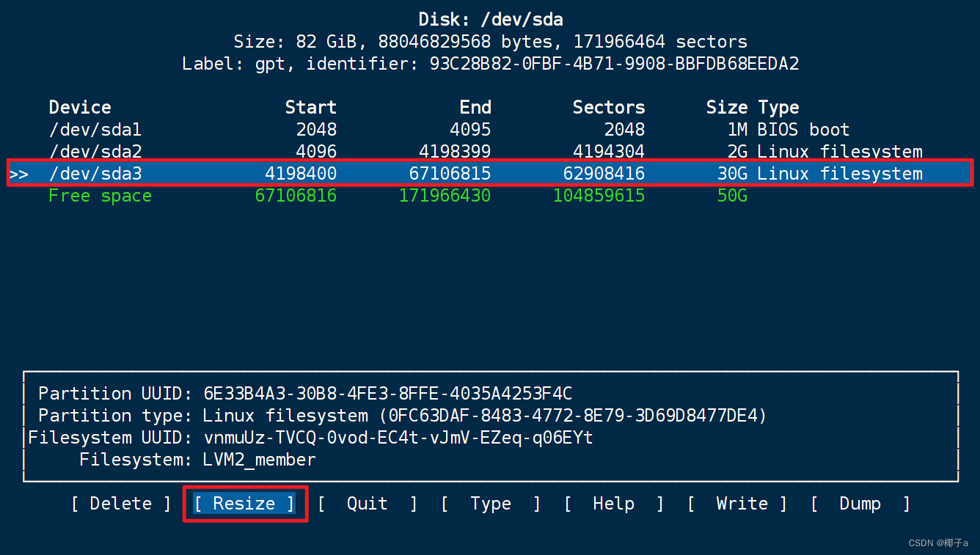Click the Type column header
The height and width of the screenshot is (555, 980).
pyautogui.click(x=779, y=108)
